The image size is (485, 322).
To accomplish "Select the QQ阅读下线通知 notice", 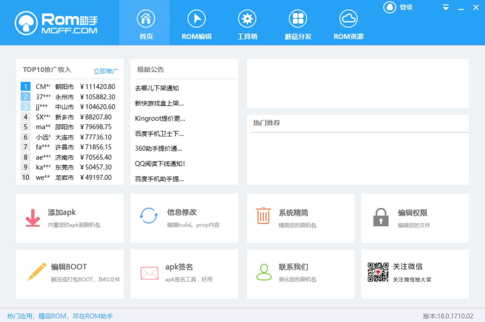I will click(159, 163).
